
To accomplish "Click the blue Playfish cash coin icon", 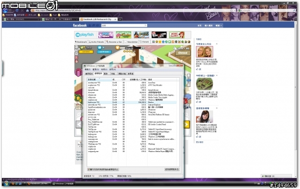I will point(99,47).
